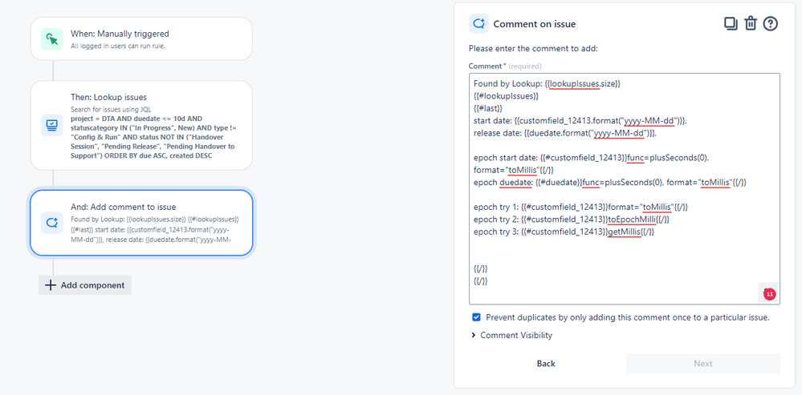802x395 pixels.
Task: Click the 'Found by Lookup' first line in comment box
Action: [x=547, y=83]
